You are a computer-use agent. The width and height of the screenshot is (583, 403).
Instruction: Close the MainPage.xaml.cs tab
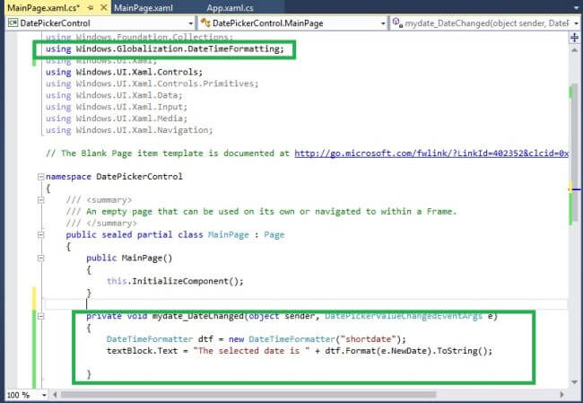[104, 7]
